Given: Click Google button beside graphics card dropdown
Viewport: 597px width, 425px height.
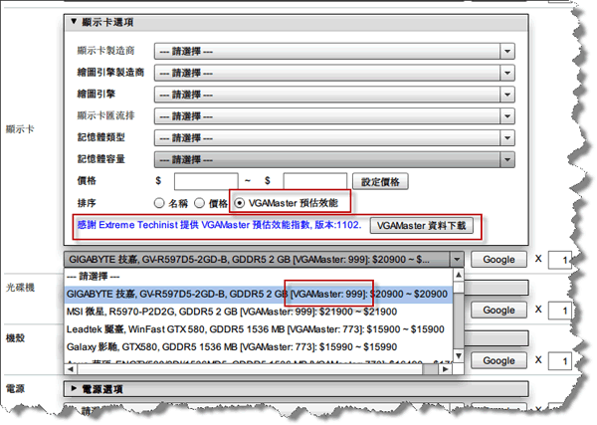Looking at the screenshot, I should pos(498,260).
